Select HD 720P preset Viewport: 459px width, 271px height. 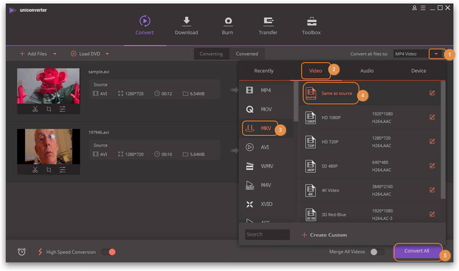point(369,141)
